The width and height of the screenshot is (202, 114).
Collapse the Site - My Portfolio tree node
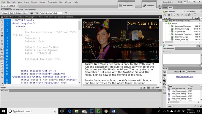(164, 21)
